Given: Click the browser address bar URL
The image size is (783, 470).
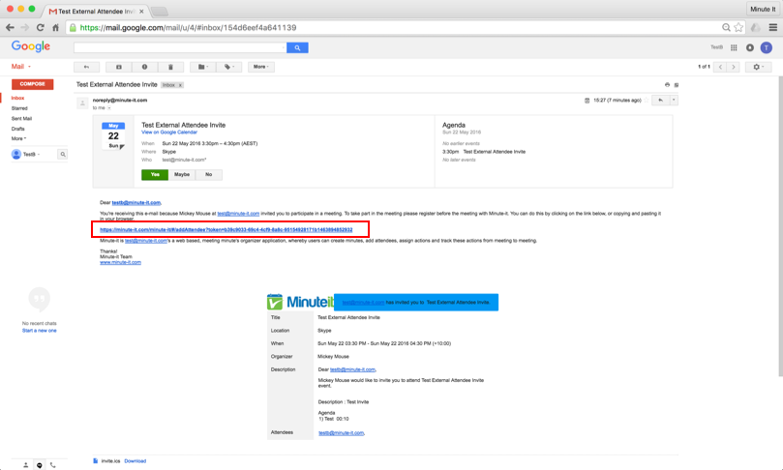Looking at the screenshot, I should [x=189, y=27].
